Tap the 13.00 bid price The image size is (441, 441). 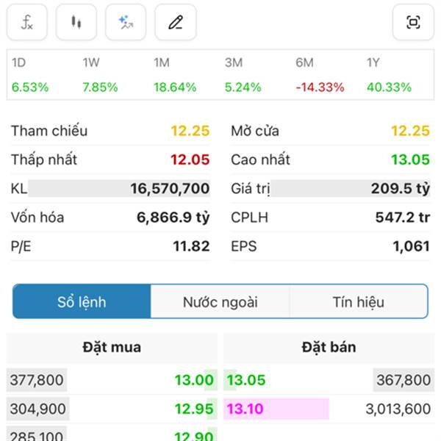point(194,381)
